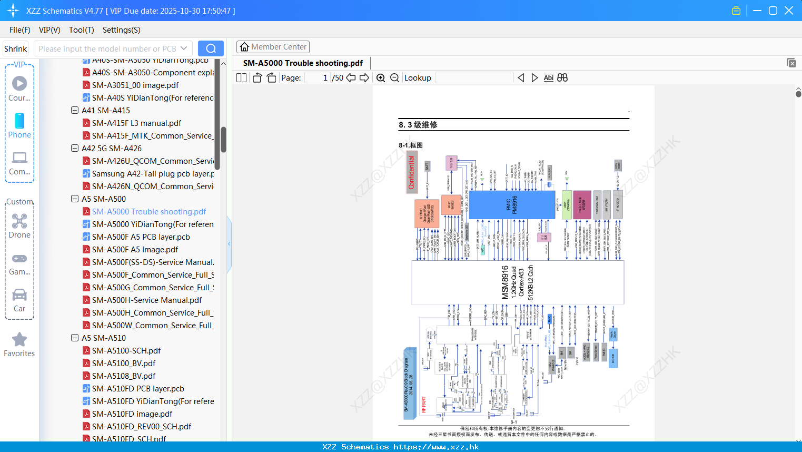Open SM-A500H-Service Manual.pdf
The height and width of the screenshot is (452, 802).
pos(142,300)
